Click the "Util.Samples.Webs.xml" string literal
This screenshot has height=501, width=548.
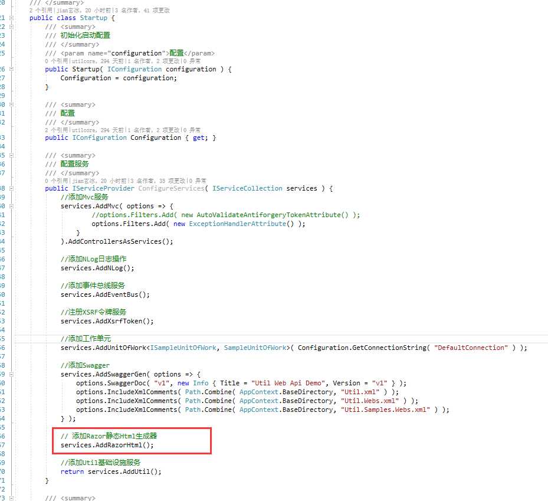(385, 410)
